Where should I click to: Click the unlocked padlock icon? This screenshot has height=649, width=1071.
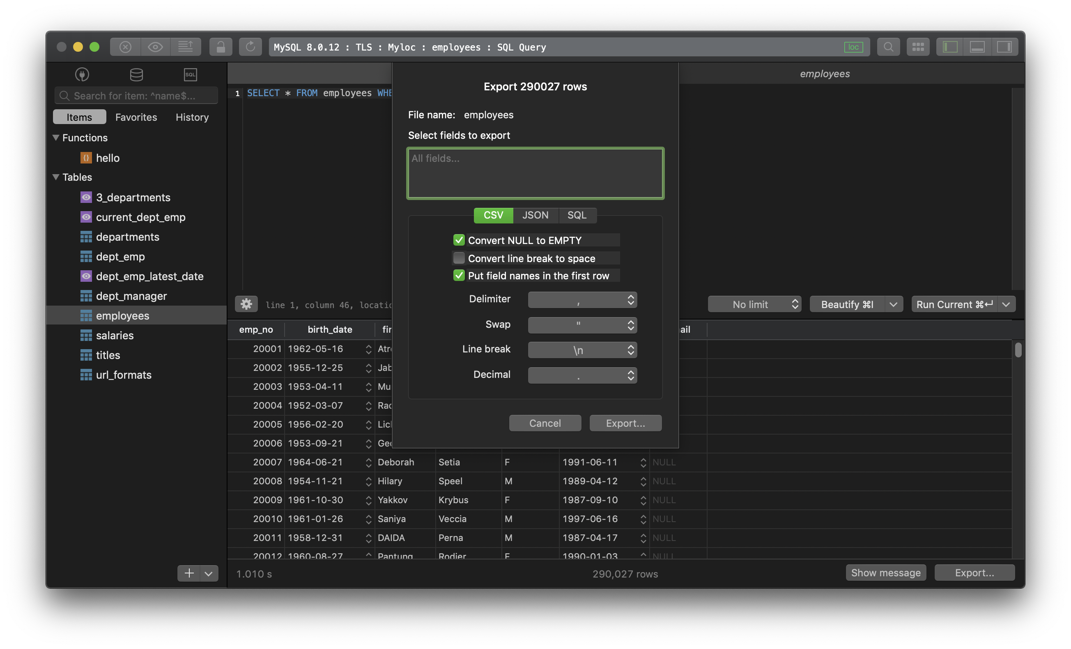coord(221,46)
